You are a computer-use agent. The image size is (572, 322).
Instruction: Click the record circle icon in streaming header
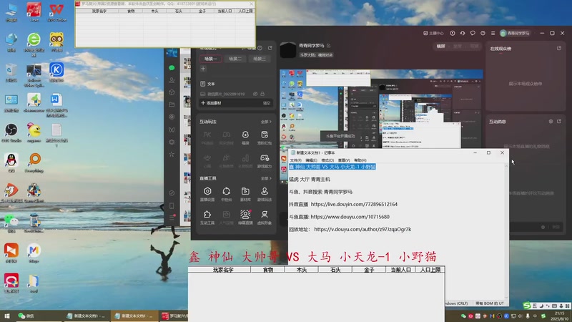453,33
